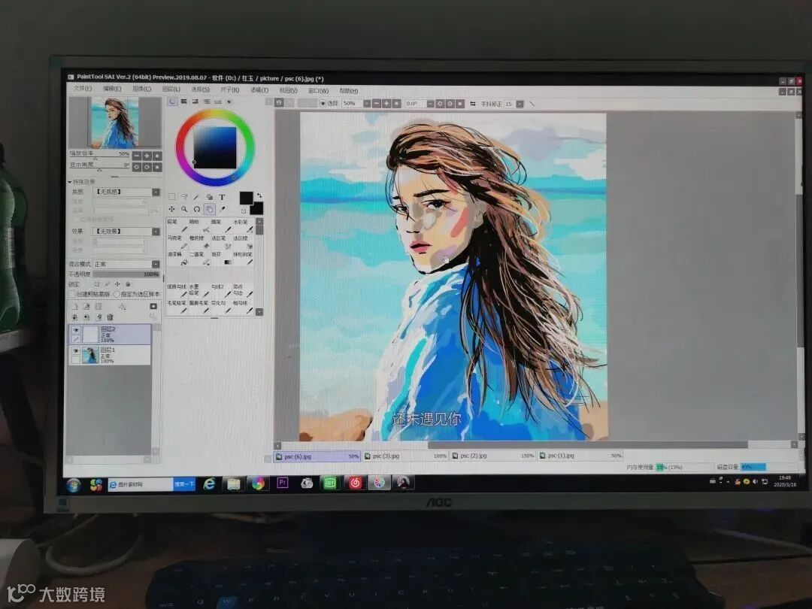812x609 pixels.
Task: Toggle the lock-all padlock in the 锁定 row
Action: point(128,284)
